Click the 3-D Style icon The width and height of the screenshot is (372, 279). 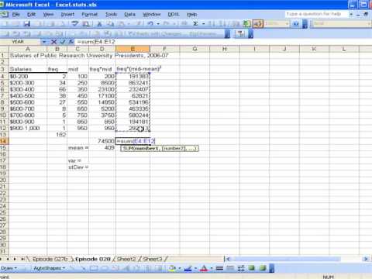263,268
